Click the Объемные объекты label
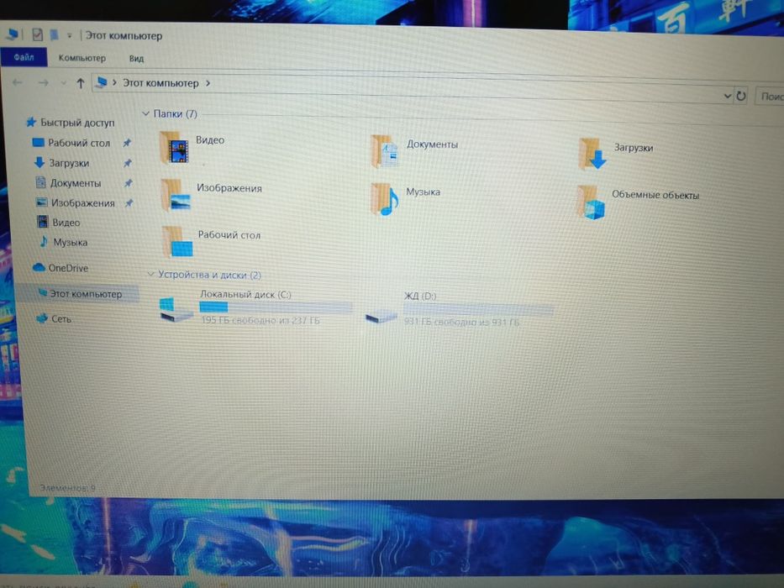784x588 pixels. [655, 195]
